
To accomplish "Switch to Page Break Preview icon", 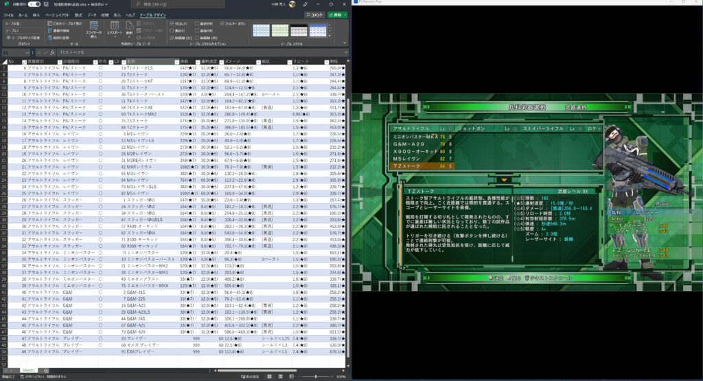I will coord(291,376).
